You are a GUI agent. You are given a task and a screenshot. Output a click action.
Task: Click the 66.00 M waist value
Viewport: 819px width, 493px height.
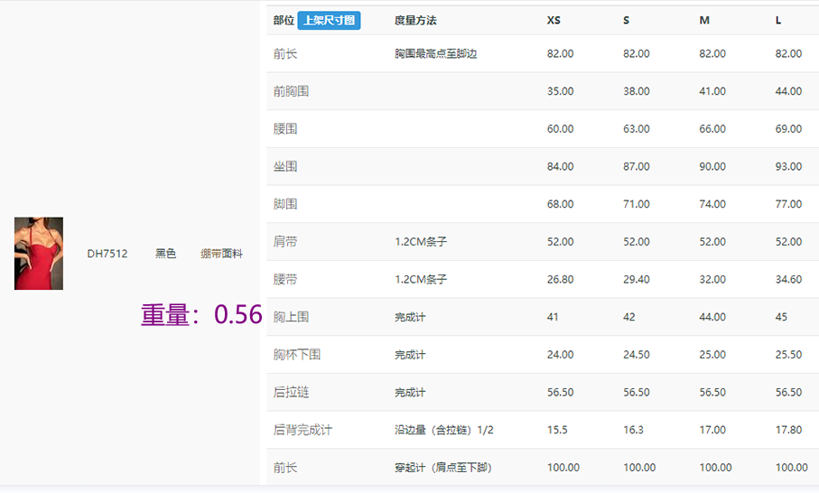click(x=712, y=129)
